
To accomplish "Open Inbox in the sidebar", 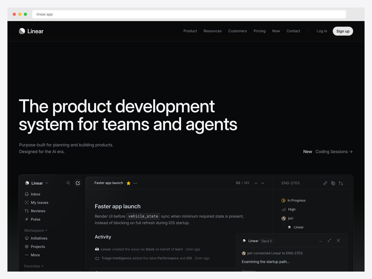I will (36, 194).
